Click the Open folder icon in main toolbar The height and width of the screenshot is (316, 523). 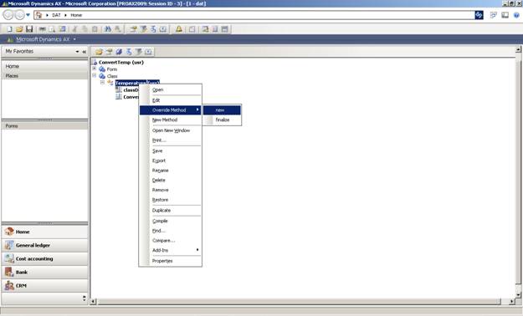coord(19,29)
